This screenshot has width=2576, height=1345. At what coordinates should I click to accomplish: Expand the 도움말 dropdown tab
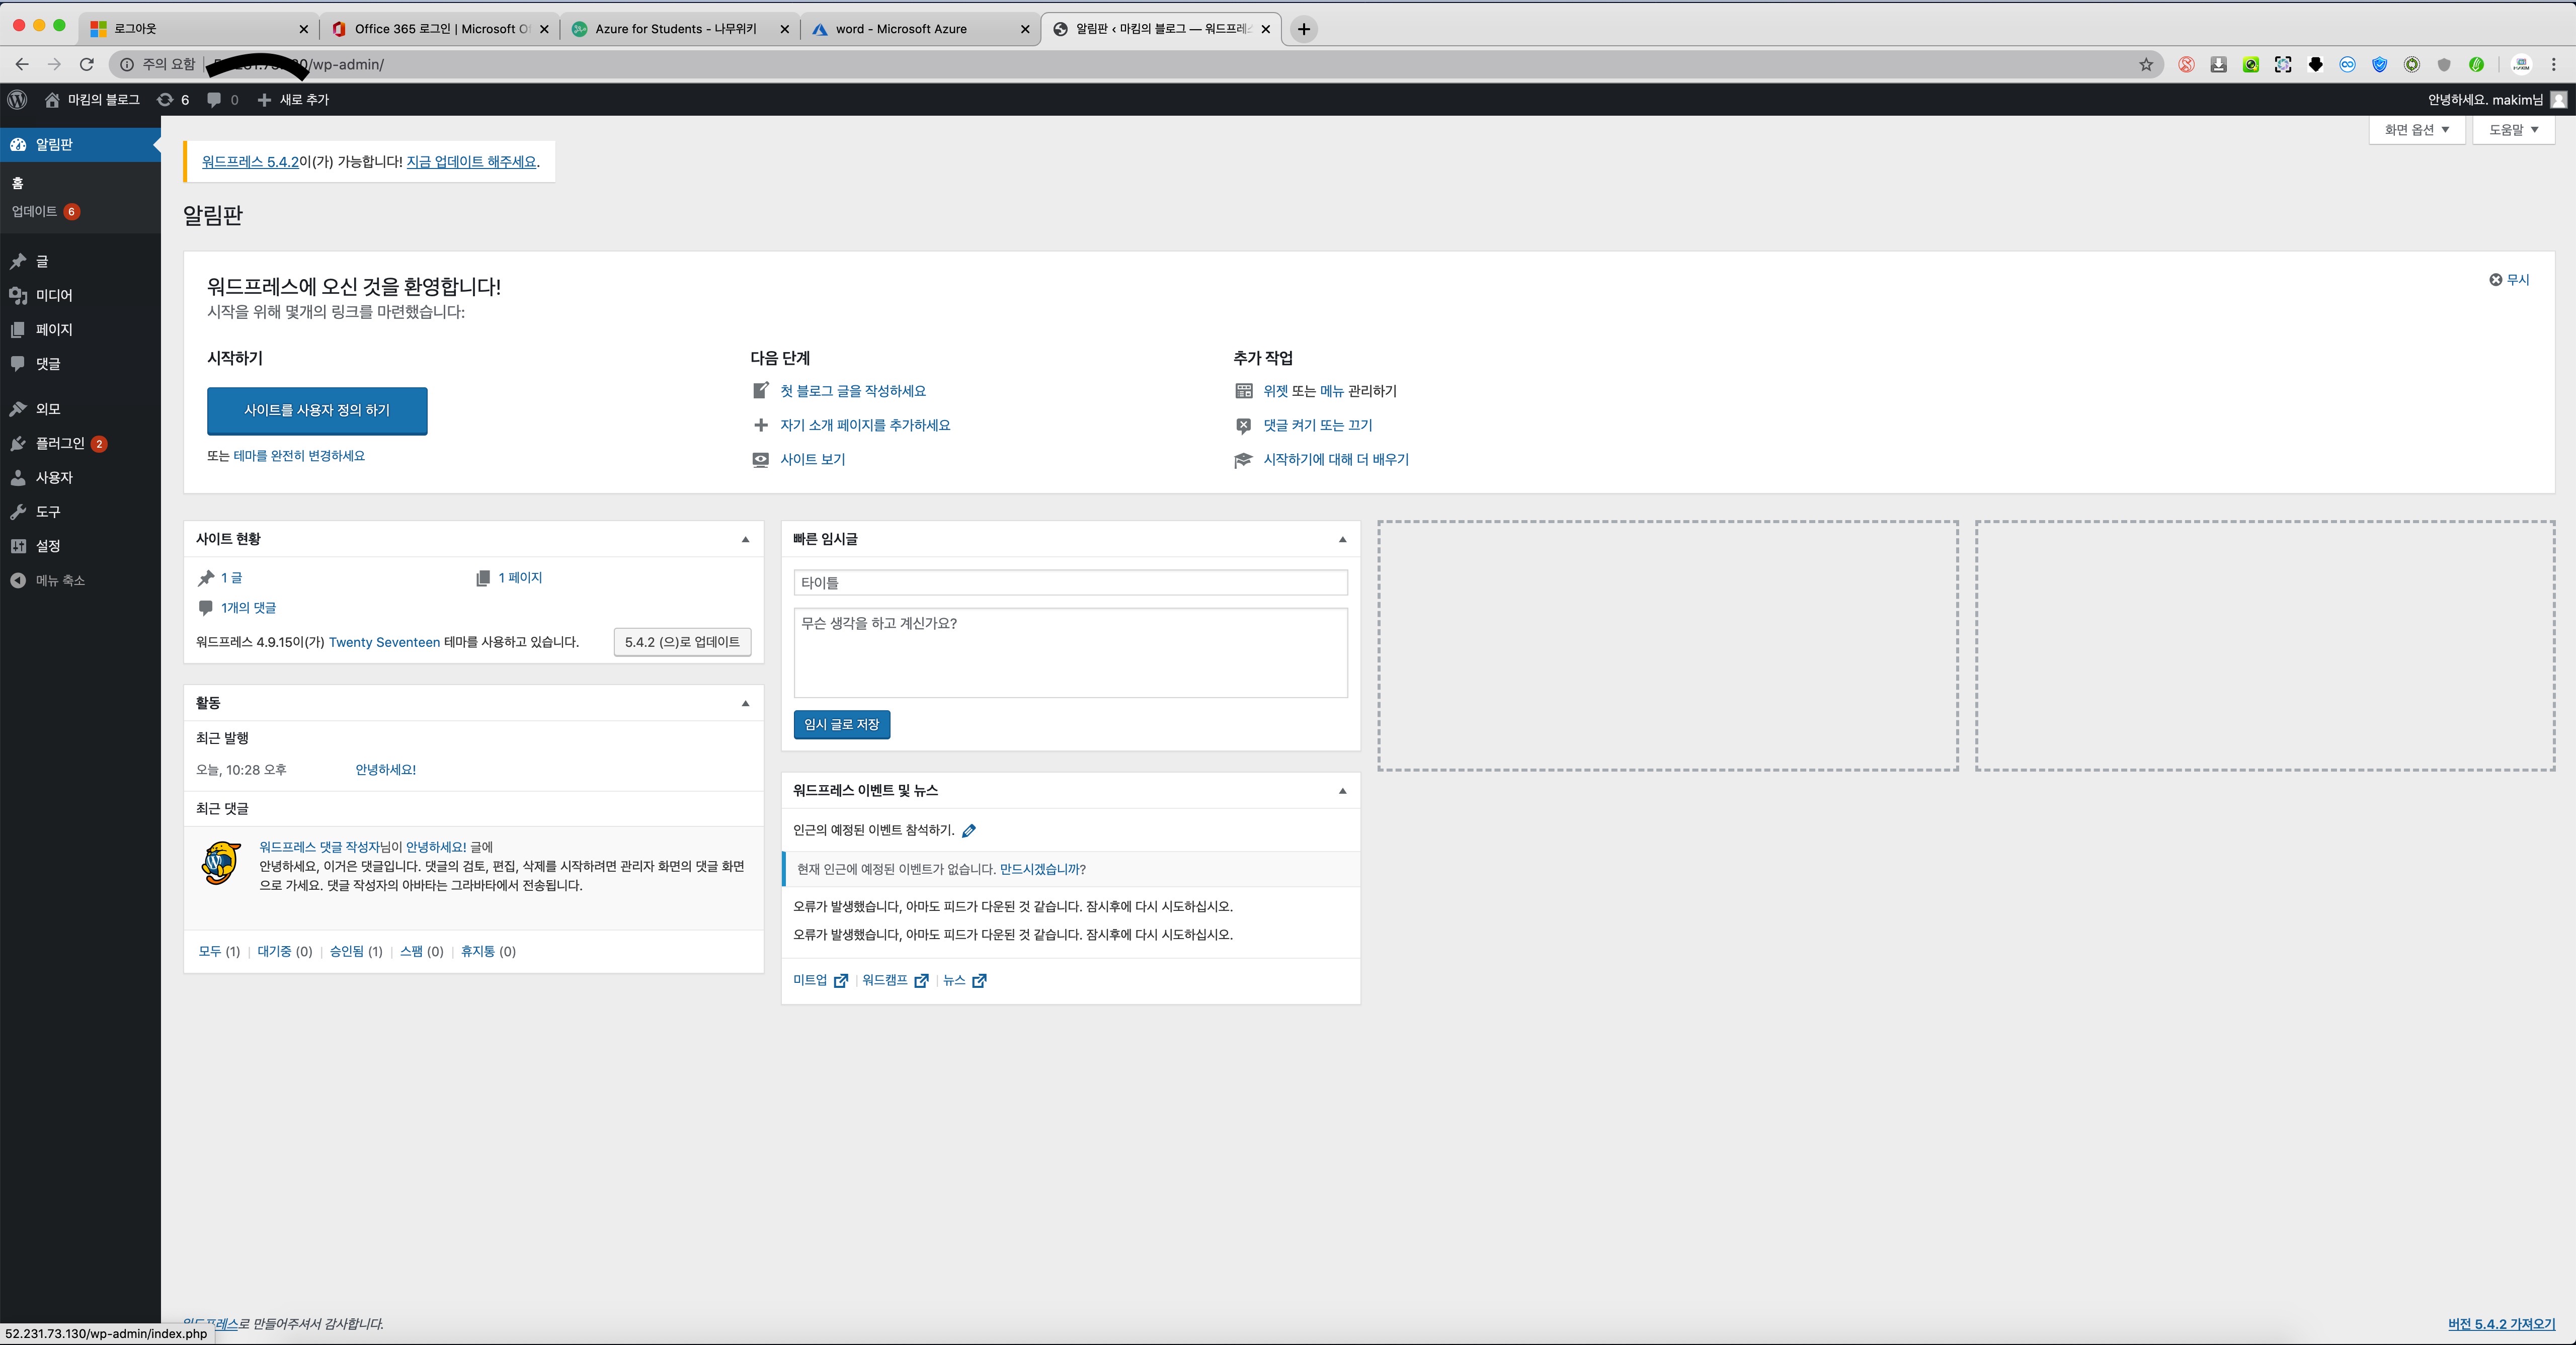[2513, 130]
